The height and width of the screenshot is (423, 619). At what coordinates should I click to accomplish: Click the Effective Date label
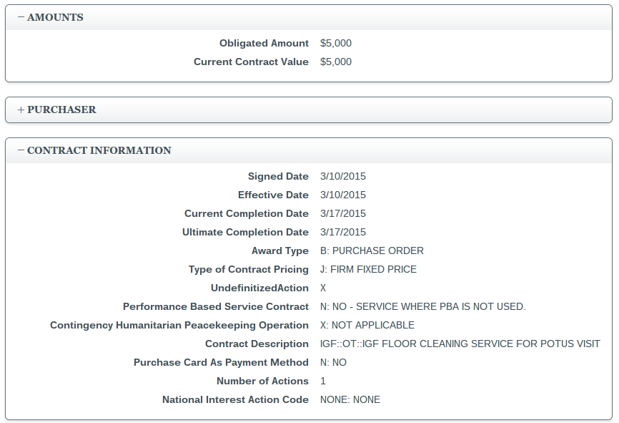click(x=273, y=195)
